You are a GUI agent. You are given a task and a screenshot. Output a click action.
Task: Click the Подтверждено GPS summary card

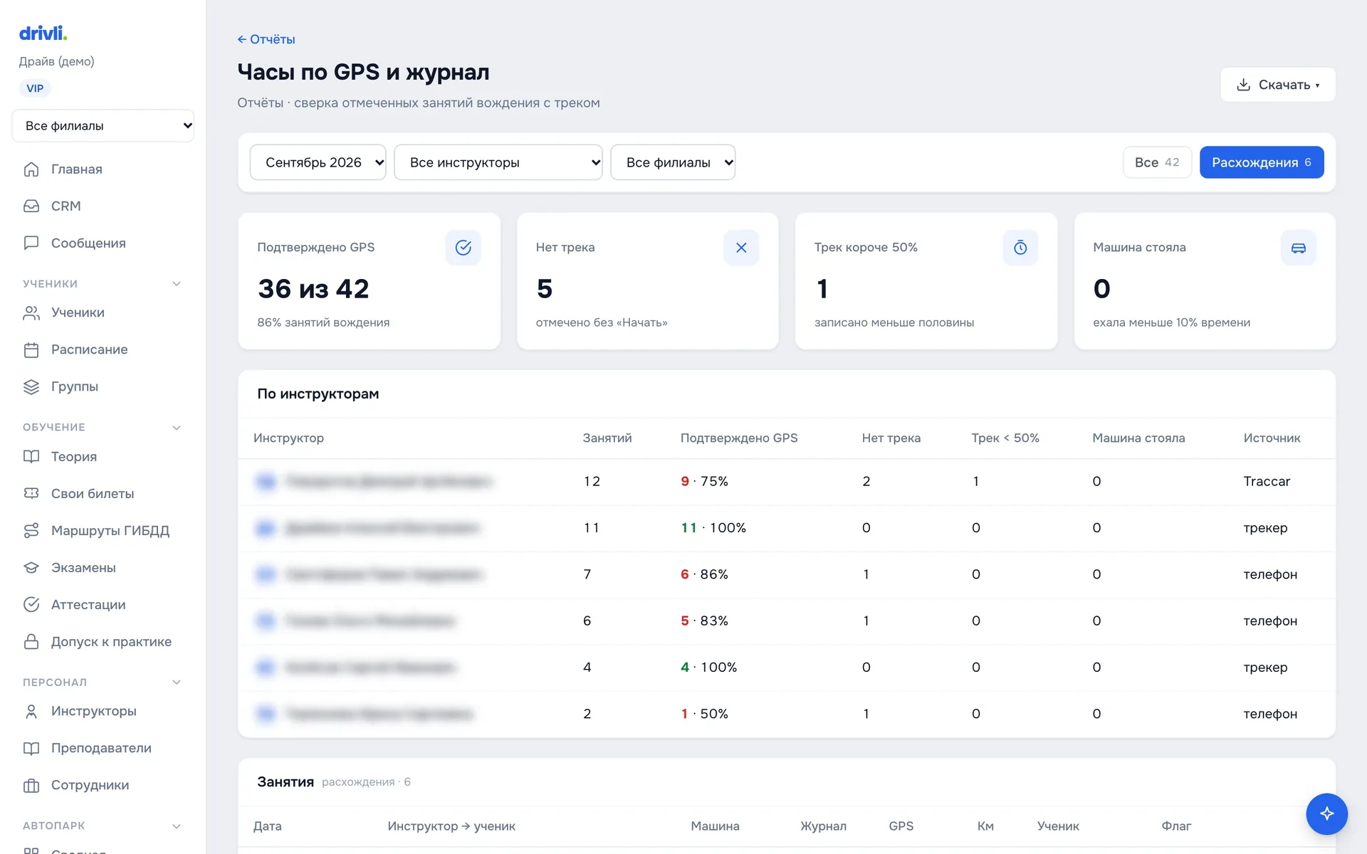[x=369, y=281]
